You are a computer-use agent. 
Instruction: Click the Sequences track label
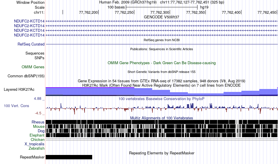coord(35,53)
